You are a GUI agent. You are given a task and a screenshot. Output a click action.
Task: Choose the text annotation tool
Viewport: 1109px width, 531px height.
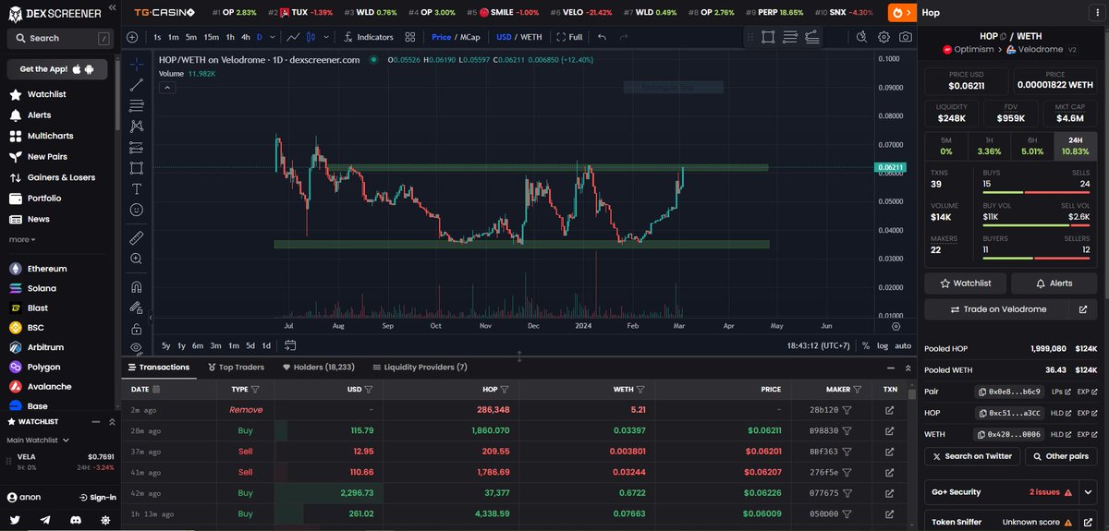[x=137, y=188]
